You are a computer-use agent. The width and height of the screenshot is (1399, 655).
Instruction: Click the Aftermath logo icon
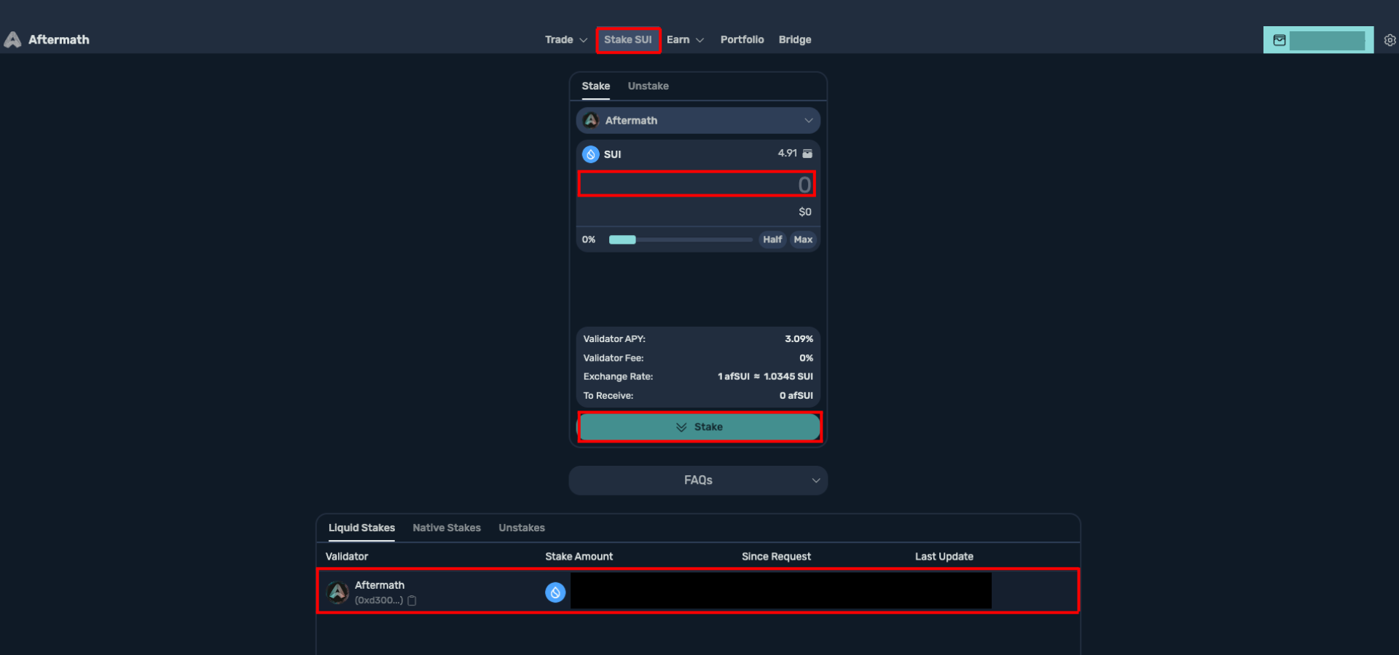pyautogui.click(x=12, y=39)
